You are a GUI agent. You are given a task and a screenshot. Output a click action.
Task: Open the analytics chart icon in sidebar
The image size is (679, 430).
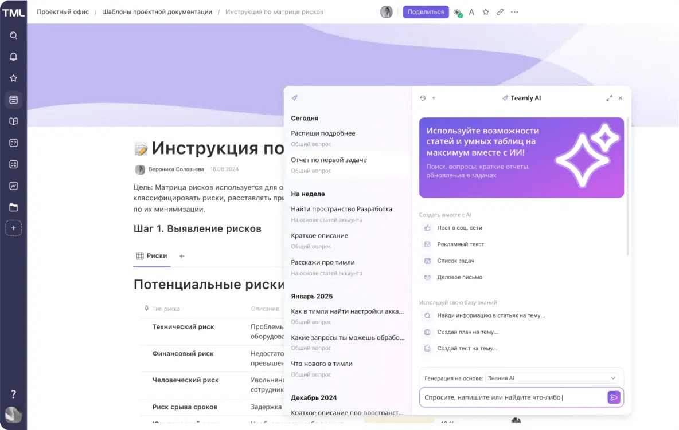(x=13, y=186)
